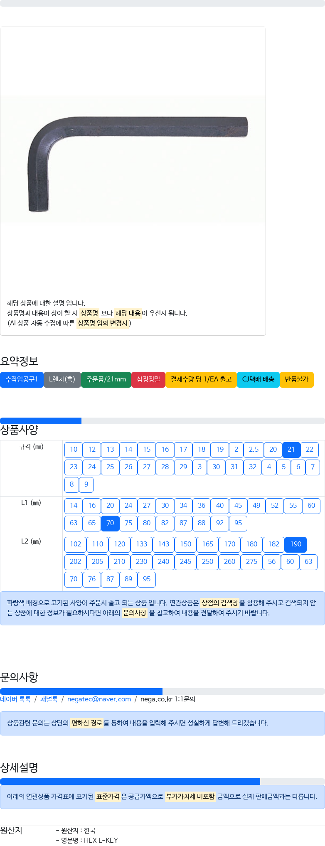Click the CJ택배 배송 badge
Viewport: 325px width, 846px height.
coord(258,379)
